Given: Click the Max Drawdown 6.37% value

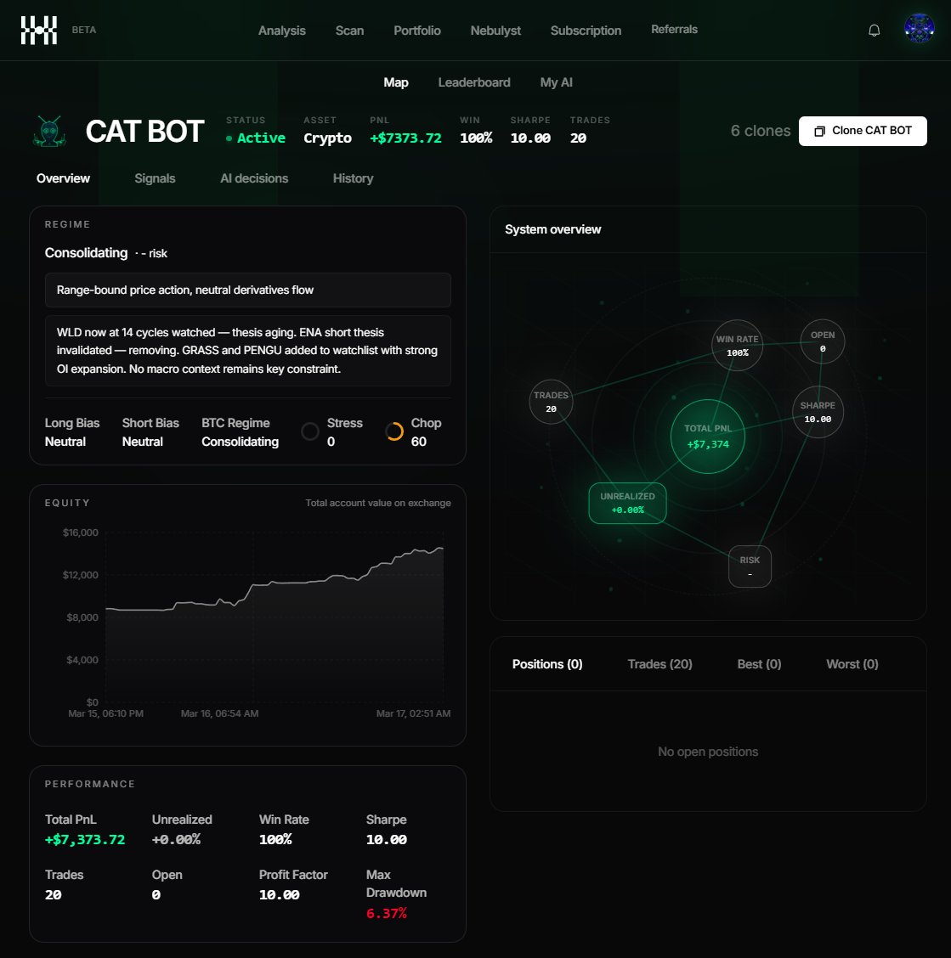Looking at the screenshot, I should tap(386, 913).
